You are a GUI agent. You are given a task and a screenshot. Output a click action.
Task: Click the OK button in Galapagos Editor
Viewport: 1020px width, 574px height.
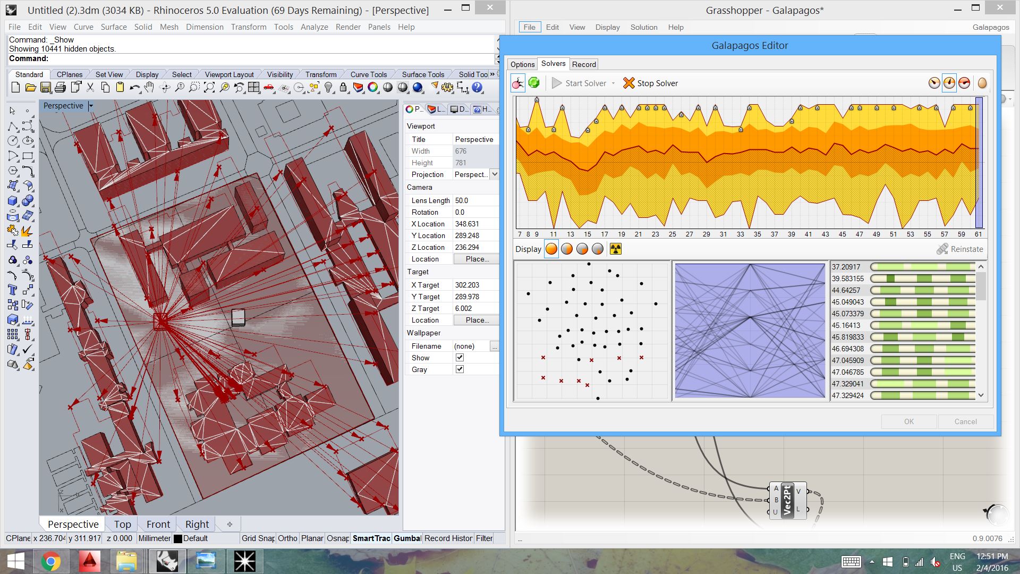tap(909, 421)
